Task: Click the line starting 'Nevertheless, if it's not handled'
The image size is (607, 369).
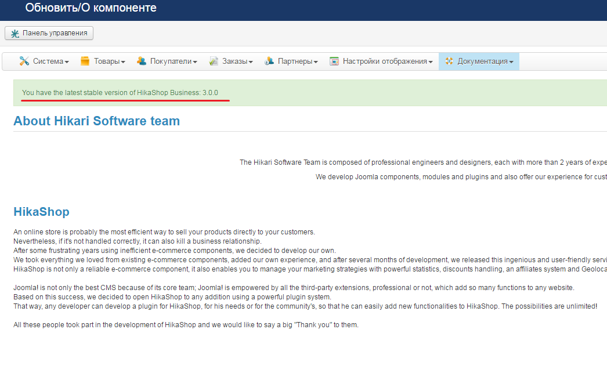Action: click(x=138, y=241)
